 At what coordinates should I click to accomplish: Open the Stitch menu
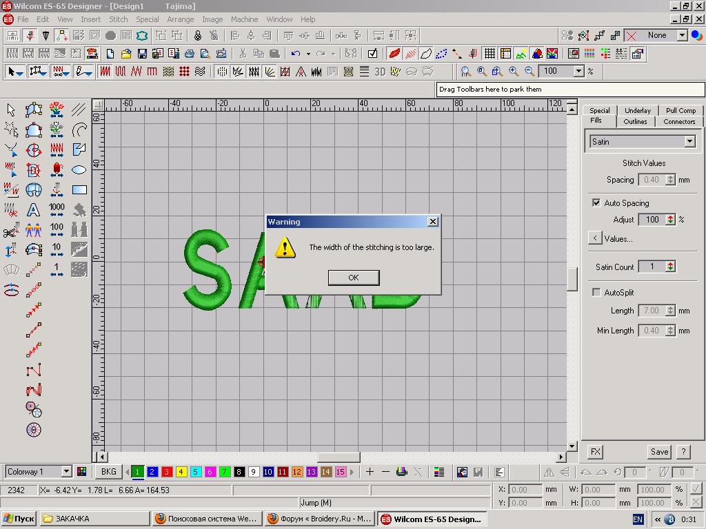click(119, 19)
